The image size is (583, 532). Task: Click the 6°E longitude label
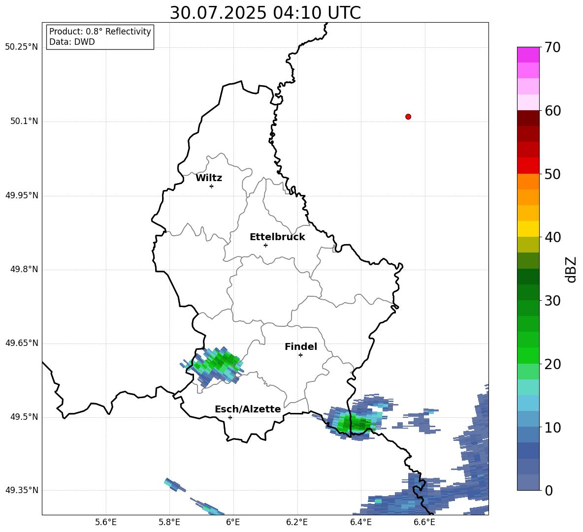[233, 522]
